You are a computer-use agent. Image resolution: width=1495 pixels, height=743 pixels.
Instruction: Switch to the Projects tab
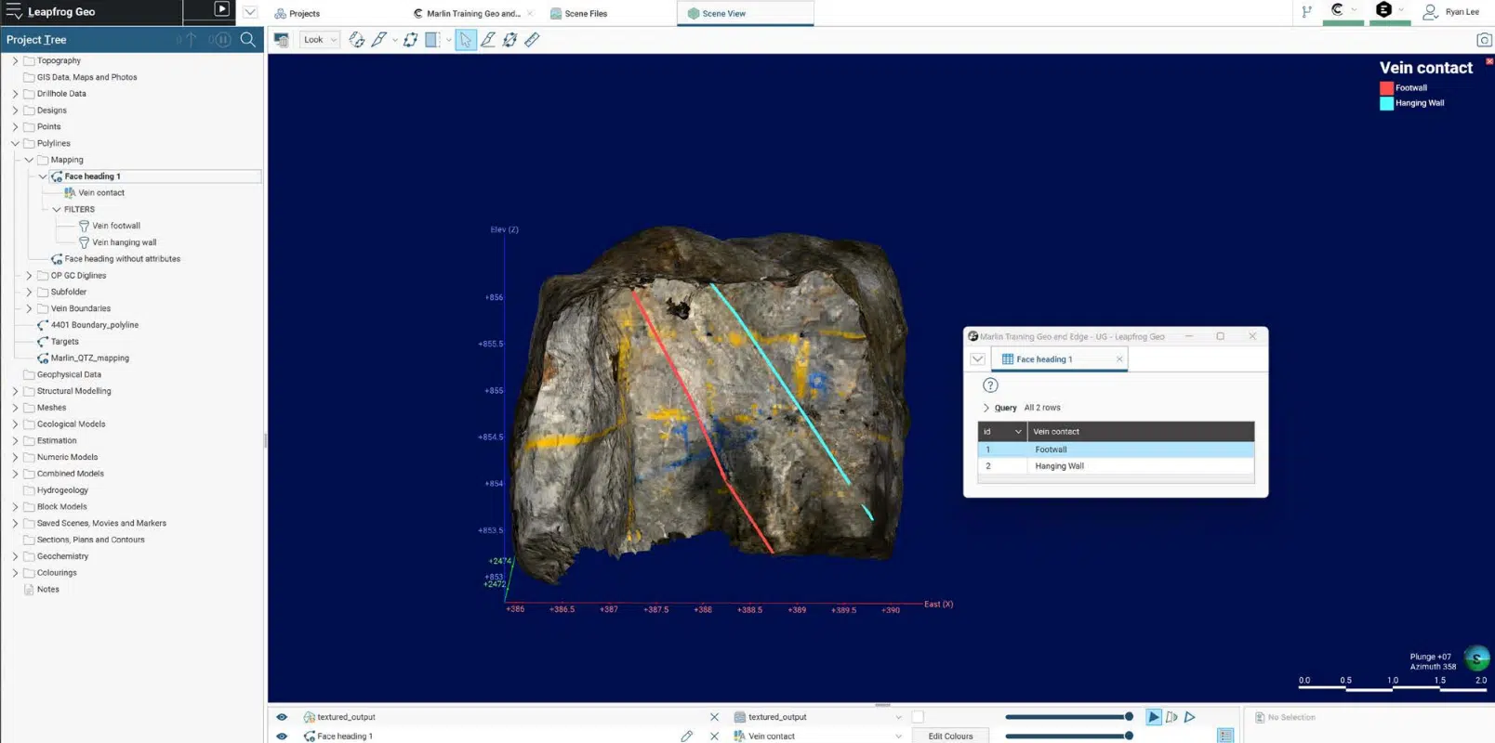pos(298,13)
